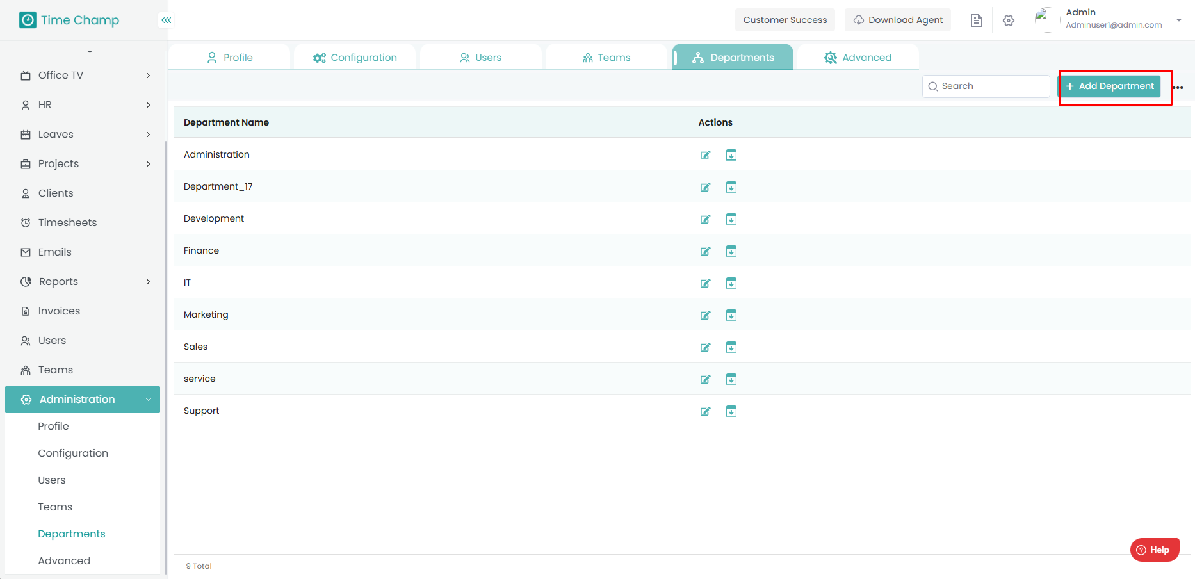The image size is (1195, 579).
Task: Collapse the sidebar with double-chevron icon
Action: click(167, 20)
